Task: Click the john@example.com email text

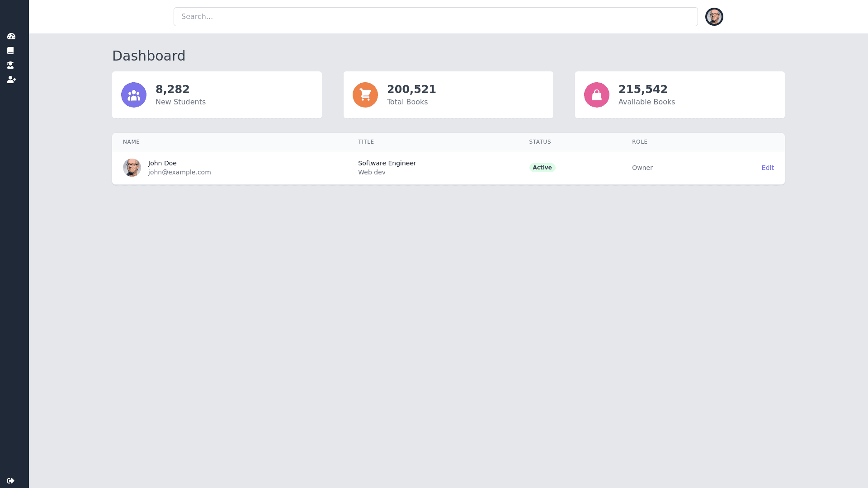Action: click(179, 172)
